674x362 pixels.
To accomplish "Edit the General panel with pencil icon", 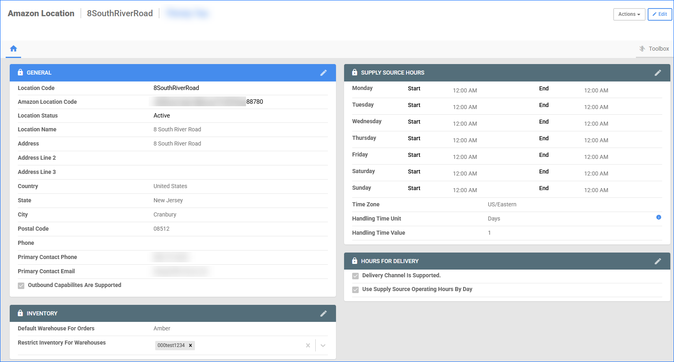I will click(x=323, y=73).
